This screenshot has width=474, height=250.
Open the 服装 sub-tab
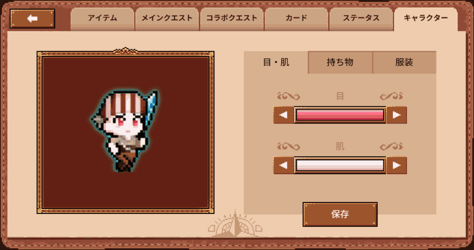404,62
